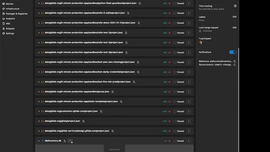Edit Lock merge request setting
This screenshot has height=152, width=270.
pyautogui.click(x=235, y=27)
